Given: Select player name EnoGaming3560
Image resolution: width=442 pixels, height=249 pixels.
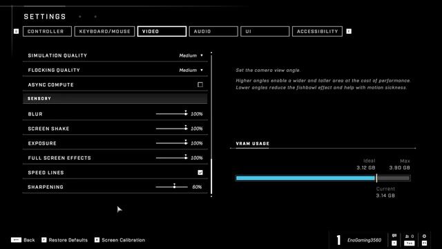Looking at the screenshot, I should (364, 240).
